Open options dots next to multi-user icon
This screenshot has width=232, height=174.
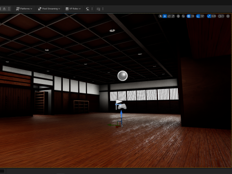pyautogui.click(x=92, y=9)
